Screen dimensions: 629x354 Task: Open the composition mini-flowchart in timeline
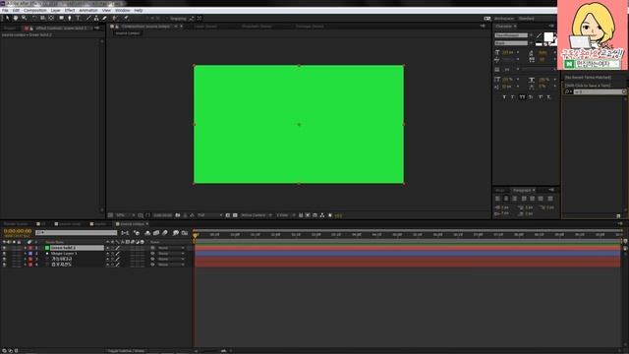click(x=125, y=233)
